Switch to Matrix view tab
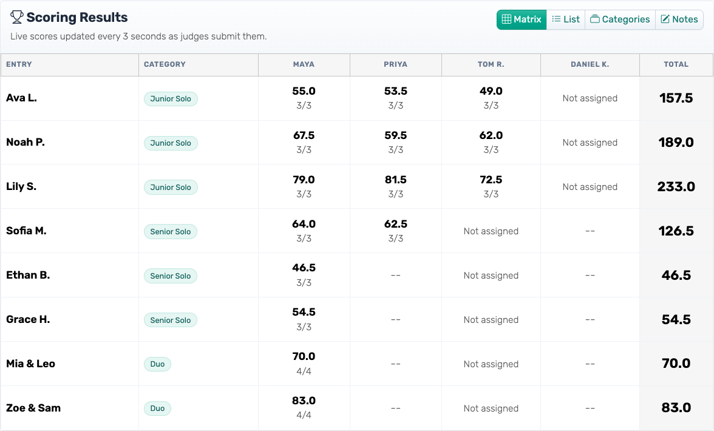 (x=522, y=19)
